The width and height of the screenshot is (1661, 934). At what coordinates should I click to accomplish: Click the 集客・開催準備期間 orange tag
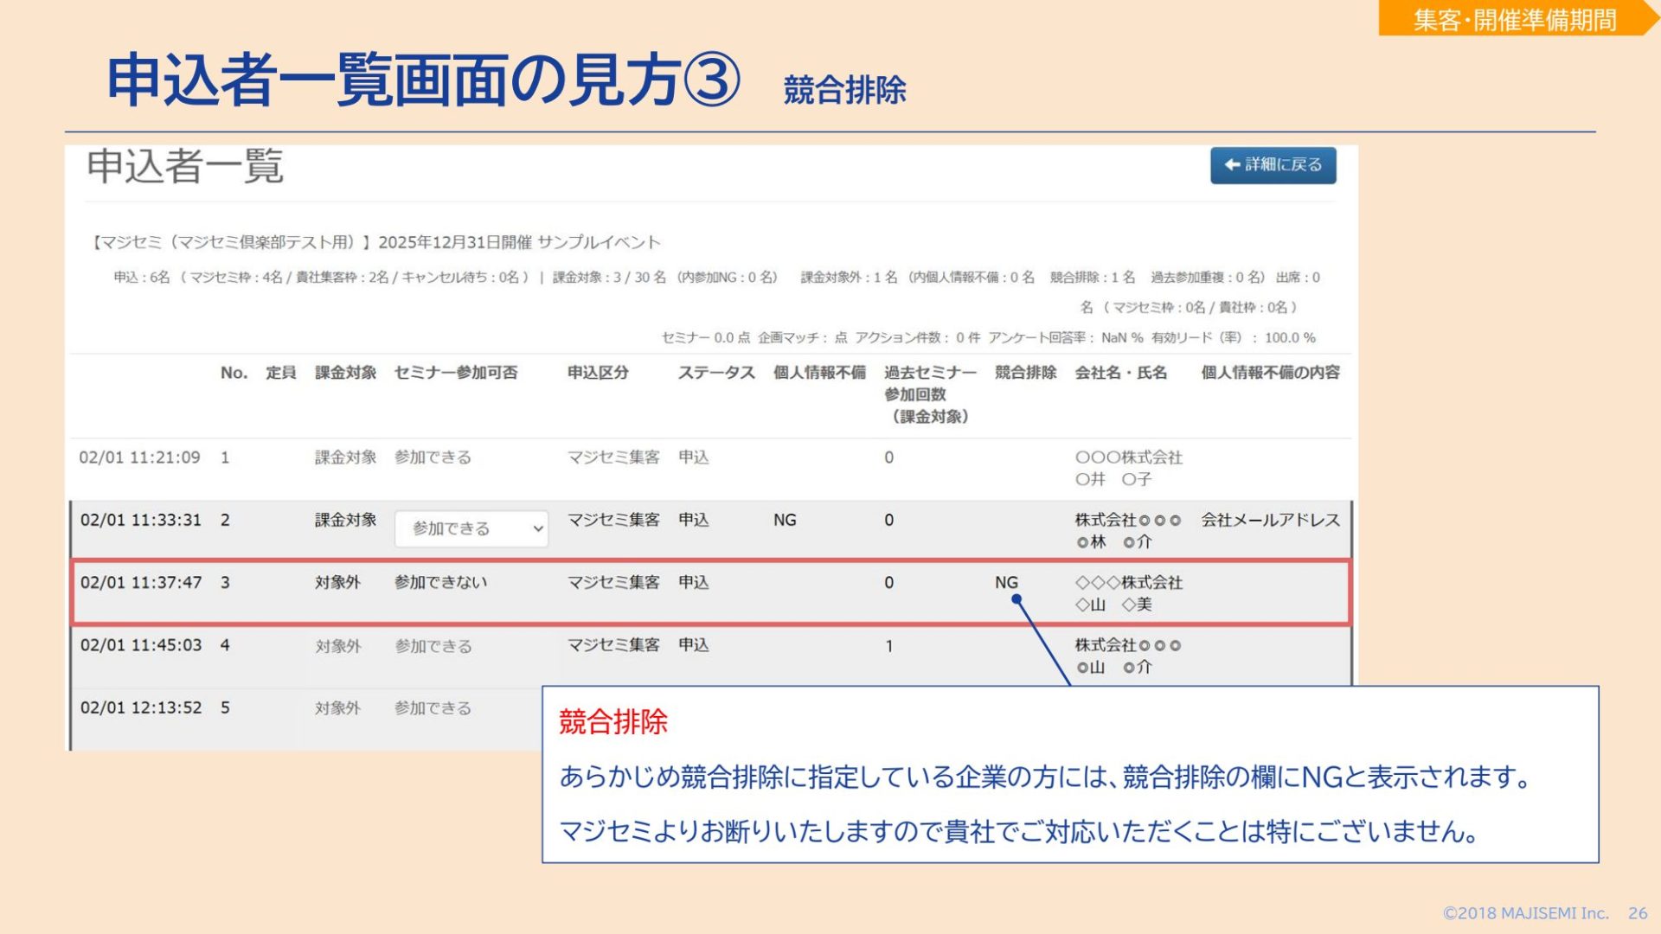pos(1514,19)
